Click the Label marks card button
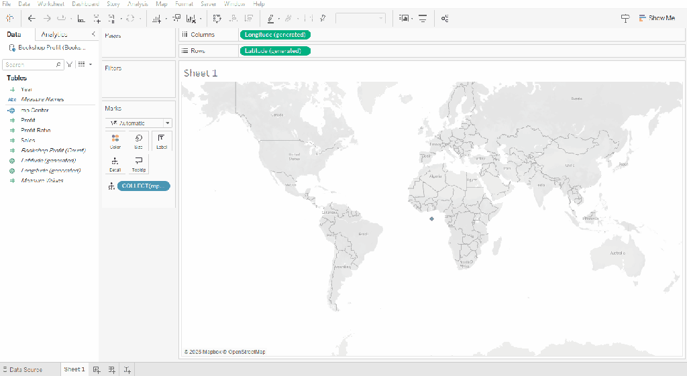 [x=161, y=141]
